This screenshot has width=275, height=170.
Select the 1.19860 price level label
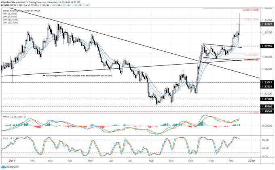pyautogui.click(x=267, y=107)
